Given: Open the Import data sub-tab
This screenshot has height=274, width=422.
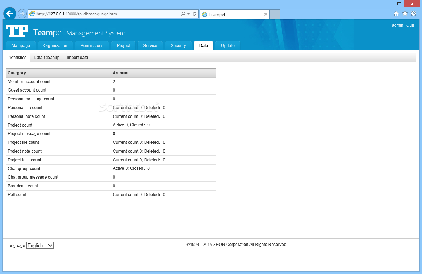Looking at the screenshot, I should pos(77,58).
